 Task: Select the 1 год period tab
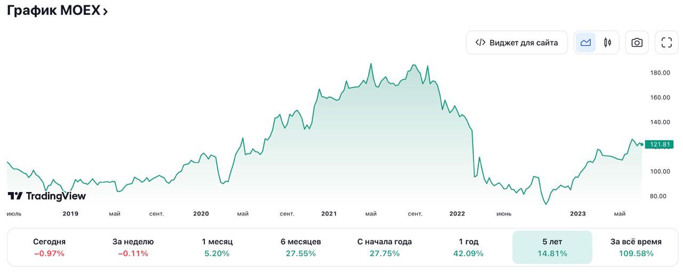468,247
